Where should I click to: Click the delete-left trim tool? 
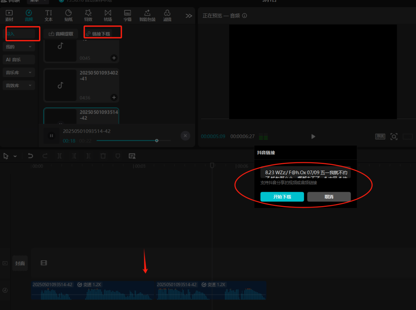pos(74,156)
